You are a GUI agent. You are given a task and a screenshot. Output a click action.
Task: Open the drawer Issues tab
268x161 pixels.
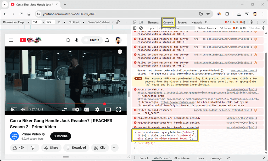(x=200, y=158)
